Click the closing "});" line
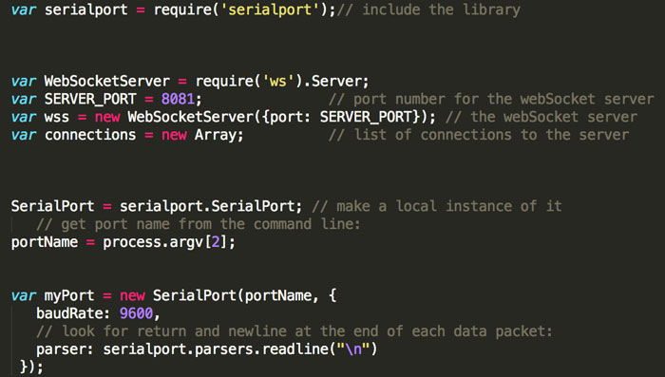665x377 pixels. tap(31, 367)
